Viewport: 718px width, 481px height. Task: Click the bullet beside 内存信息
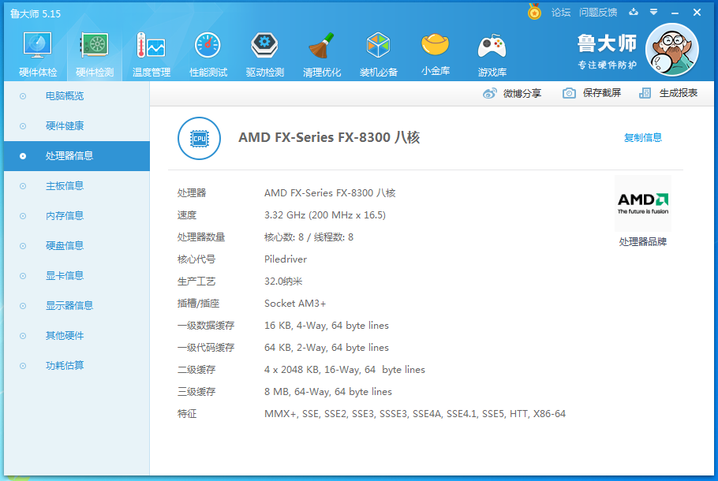[23, 216]
